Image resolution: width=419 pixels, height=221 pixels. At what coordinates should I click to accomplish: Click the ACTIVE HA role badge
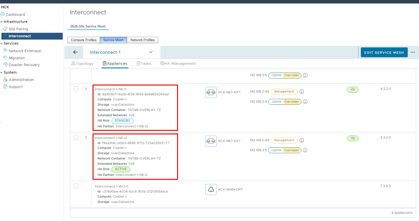[120, 169]
